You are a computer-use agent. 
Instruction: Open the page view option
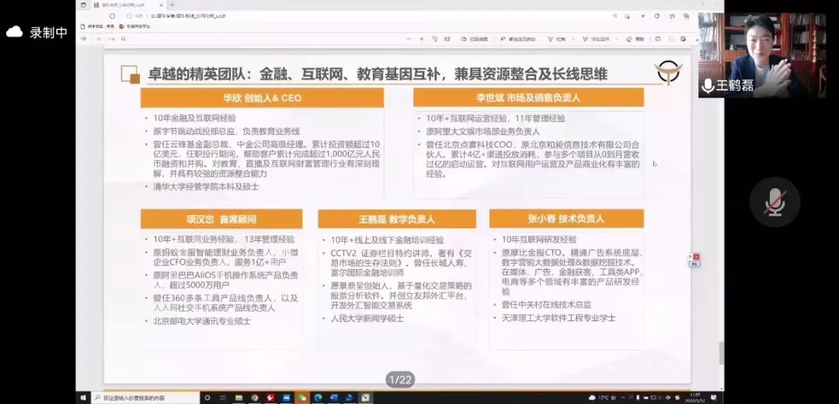474,39
